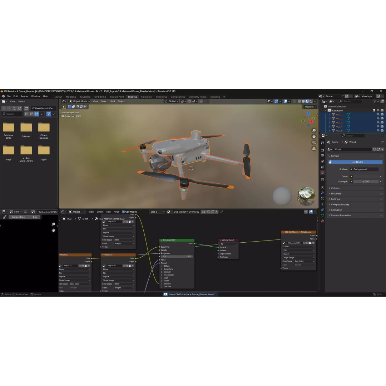
Task: Open the File menu
Action: tap(9, 96)
